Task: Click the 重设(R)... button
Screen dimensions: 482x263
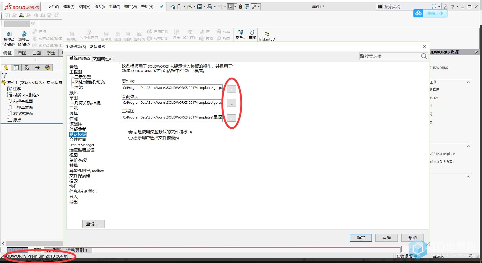Action: (94, 224)
